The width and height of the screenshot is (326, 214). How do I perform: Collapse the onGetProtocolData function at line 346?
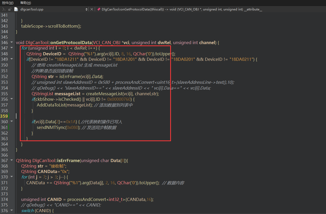(x=11, y=42)
